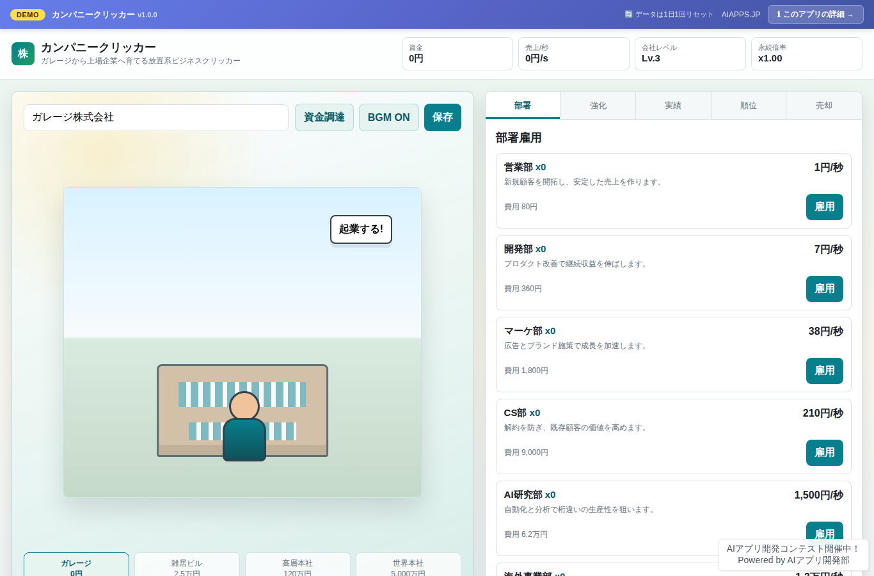Click the 起業する! speech bubble
The width and height of the screenshot is (874, 576).
361,229
